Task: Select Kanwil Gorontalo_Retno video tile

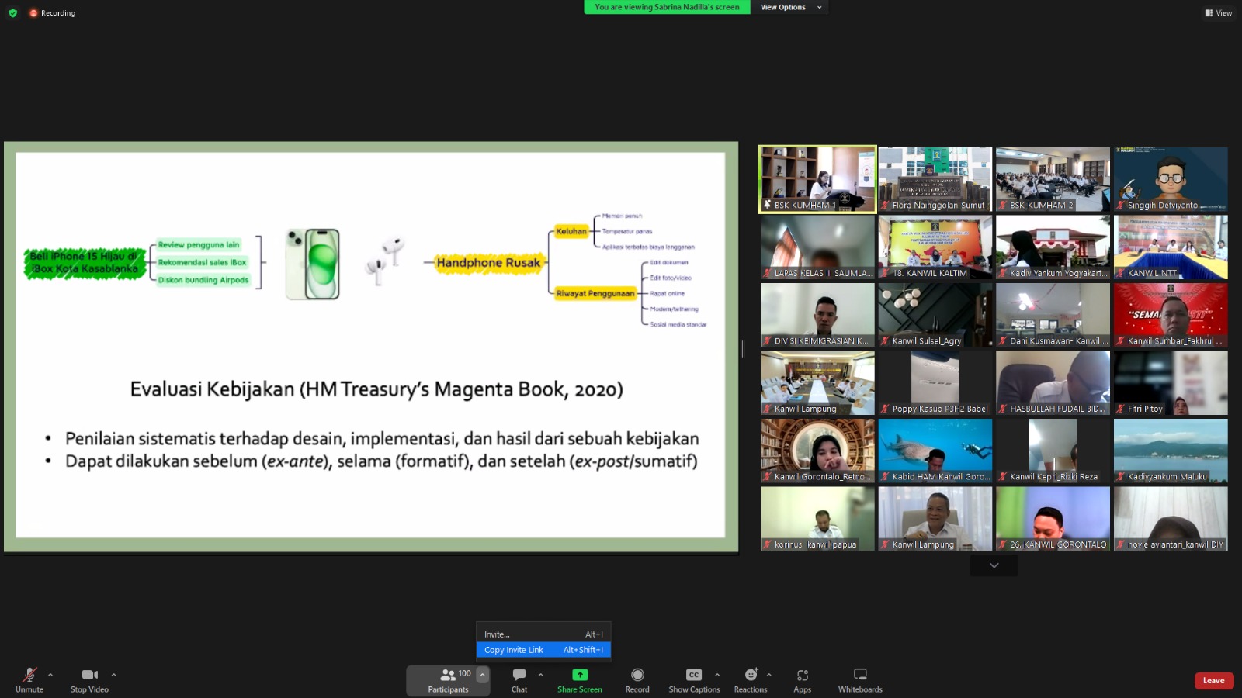Action: coord(817,451)
